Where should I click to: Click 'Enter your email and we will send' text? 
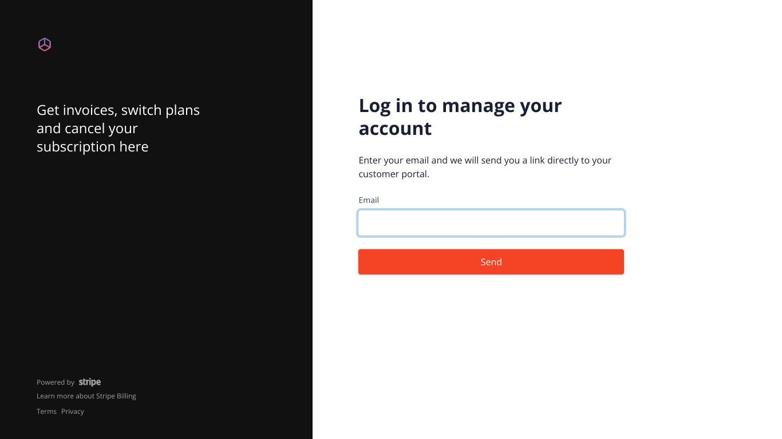[439, 160]
